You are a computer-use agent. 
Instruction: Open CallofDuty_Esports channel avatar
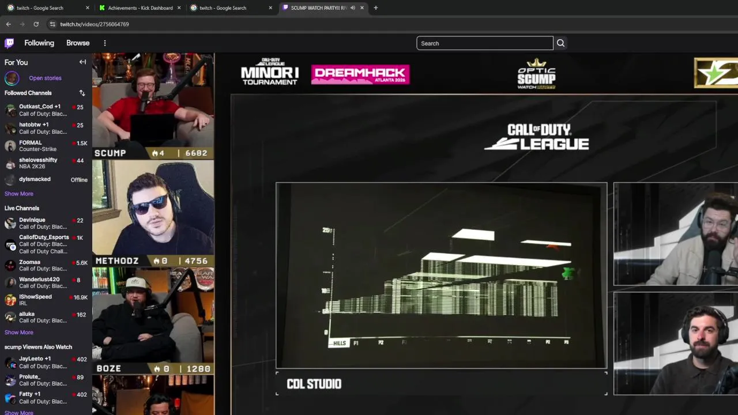coord(10,244)
